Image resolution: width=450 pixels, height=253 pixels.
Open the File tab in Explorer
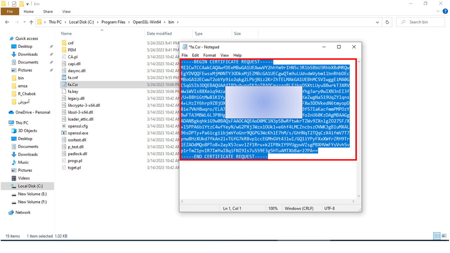(10, 12)
